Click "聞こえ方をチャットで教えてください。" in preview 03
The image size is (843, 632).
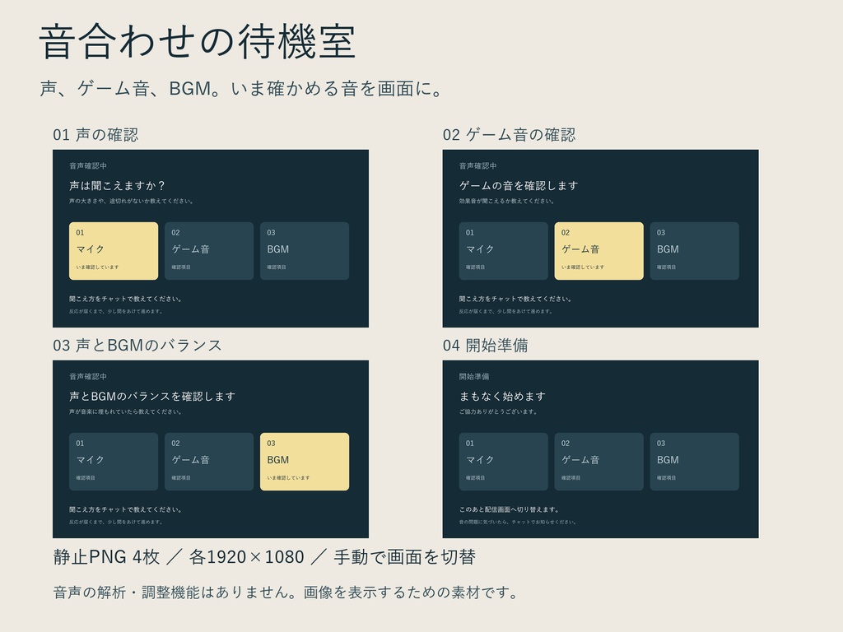pos(126,509)
